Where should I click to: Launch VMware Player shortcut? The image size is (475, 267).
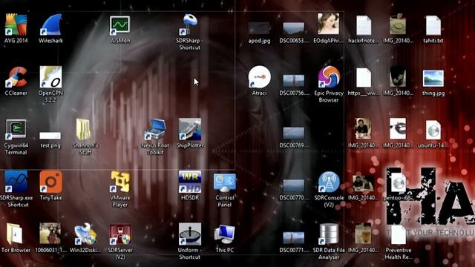coord(120,182)
